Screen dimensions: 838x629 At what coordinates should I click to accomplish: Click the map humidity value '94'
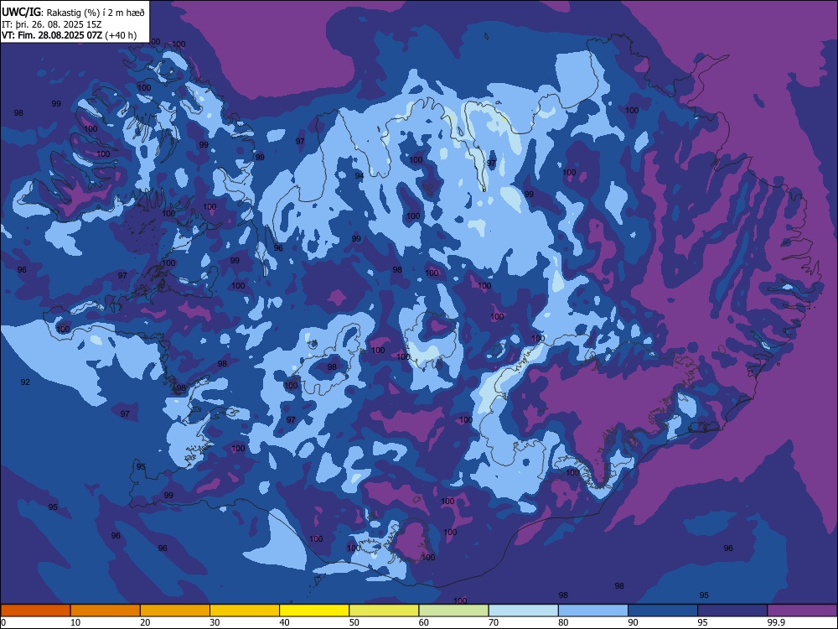tap(360, 176)
